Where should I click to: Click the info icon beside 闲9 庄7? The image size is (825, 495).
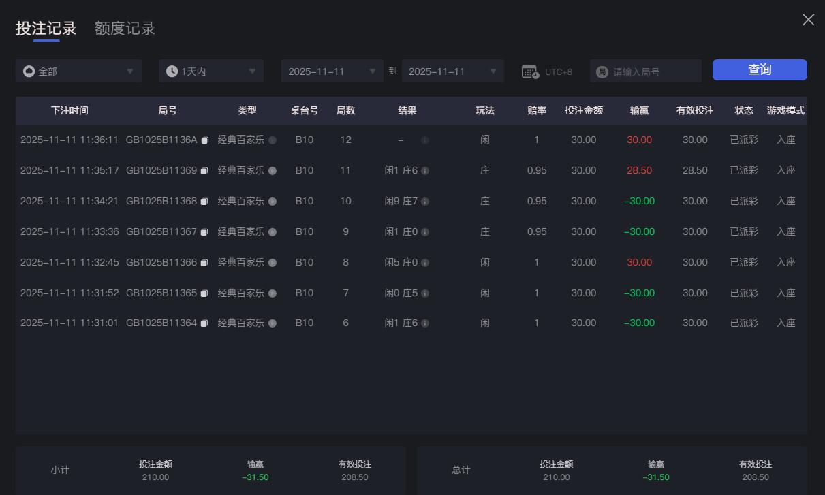[x=424, y=201]
